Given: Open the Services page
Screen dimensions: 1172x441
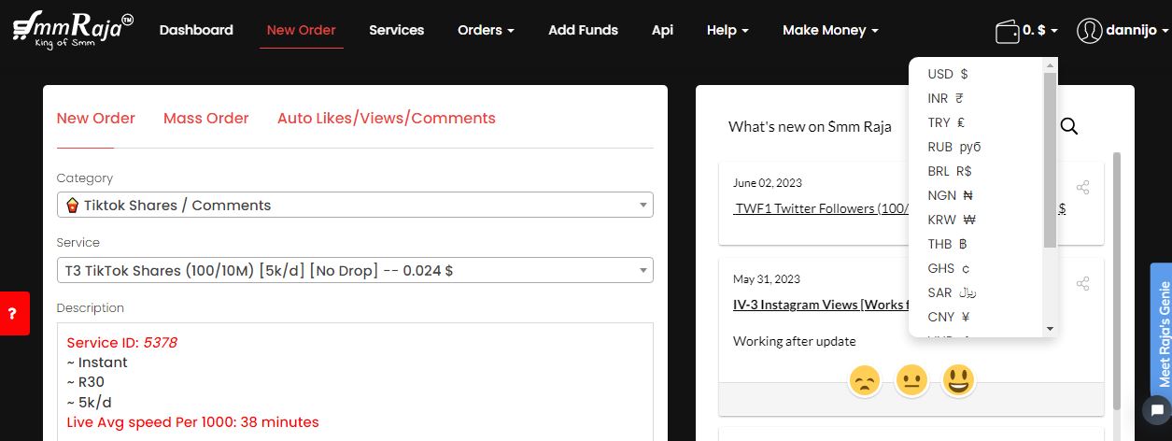Looking at the screenshot, I should (396, 30).
